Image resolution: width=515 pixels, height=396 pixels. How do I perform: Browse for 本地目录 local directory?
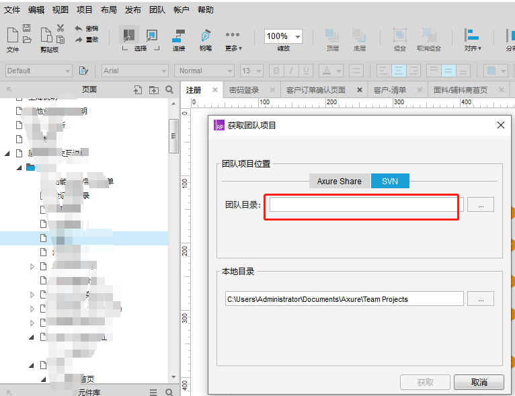(481, 299)
